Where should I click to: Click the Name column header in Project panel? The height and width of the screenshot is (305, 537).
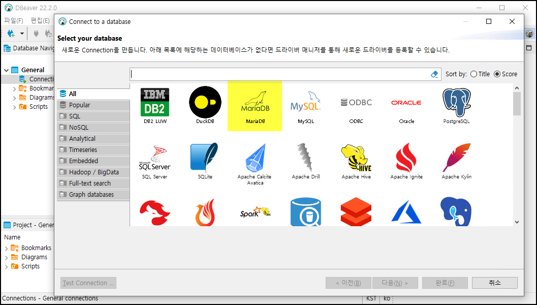click(12, 237)
